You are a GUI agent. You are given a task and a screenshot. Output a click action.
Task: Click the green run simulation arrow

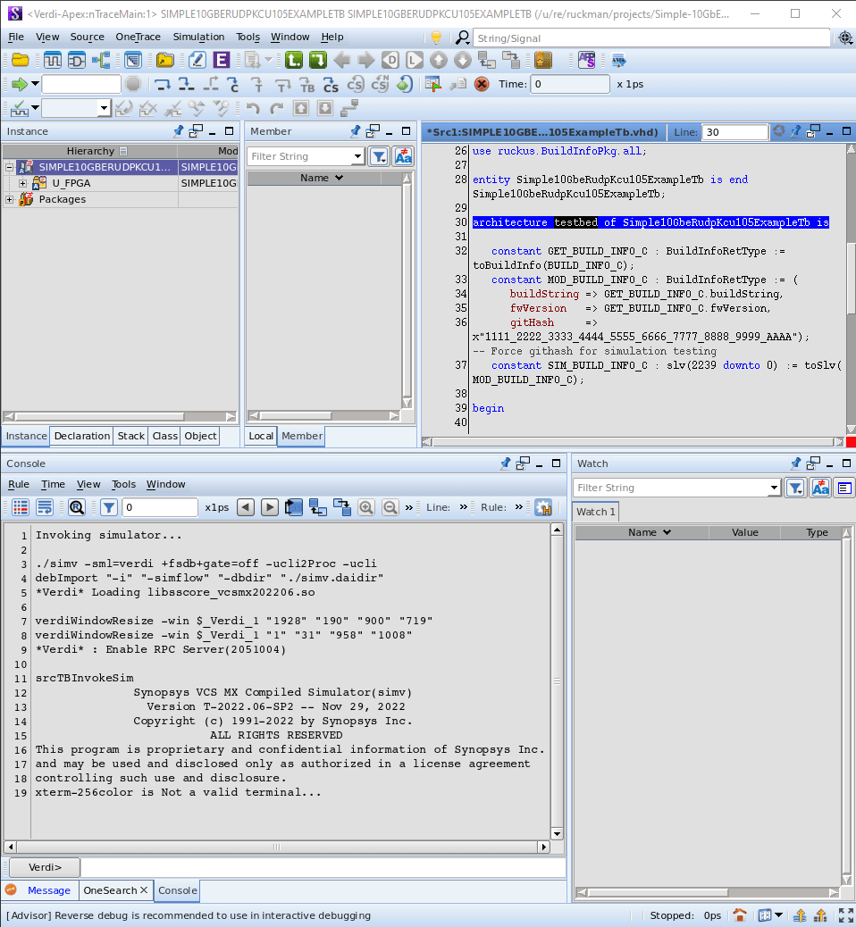19,84
